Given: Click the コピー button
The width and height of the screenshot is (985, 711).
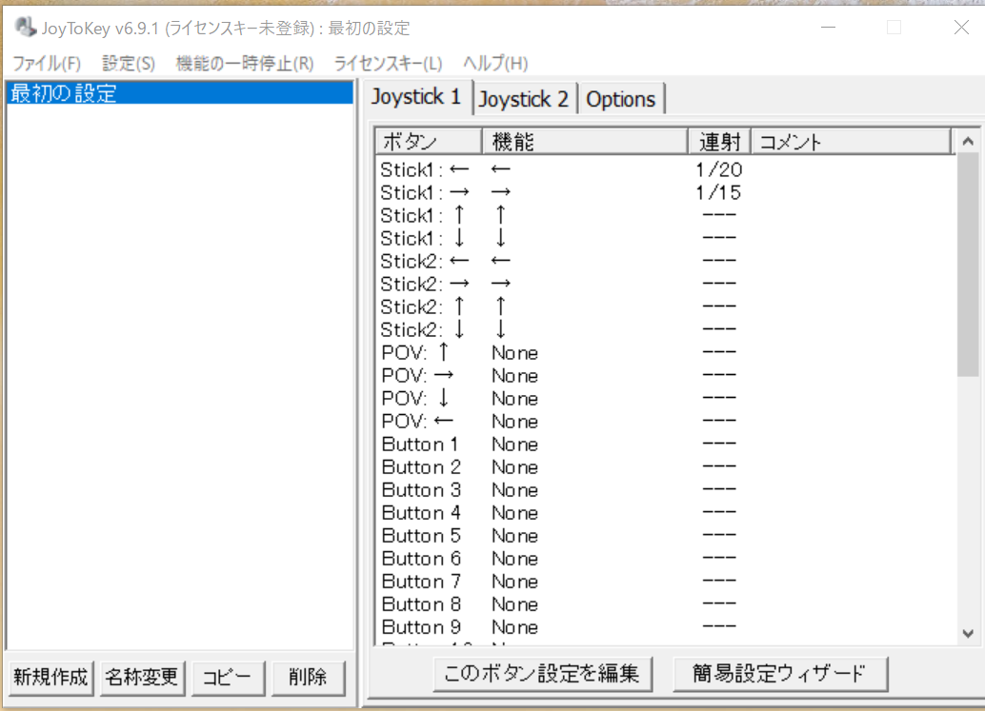Looking at the screenshot, I should point(228,677).
